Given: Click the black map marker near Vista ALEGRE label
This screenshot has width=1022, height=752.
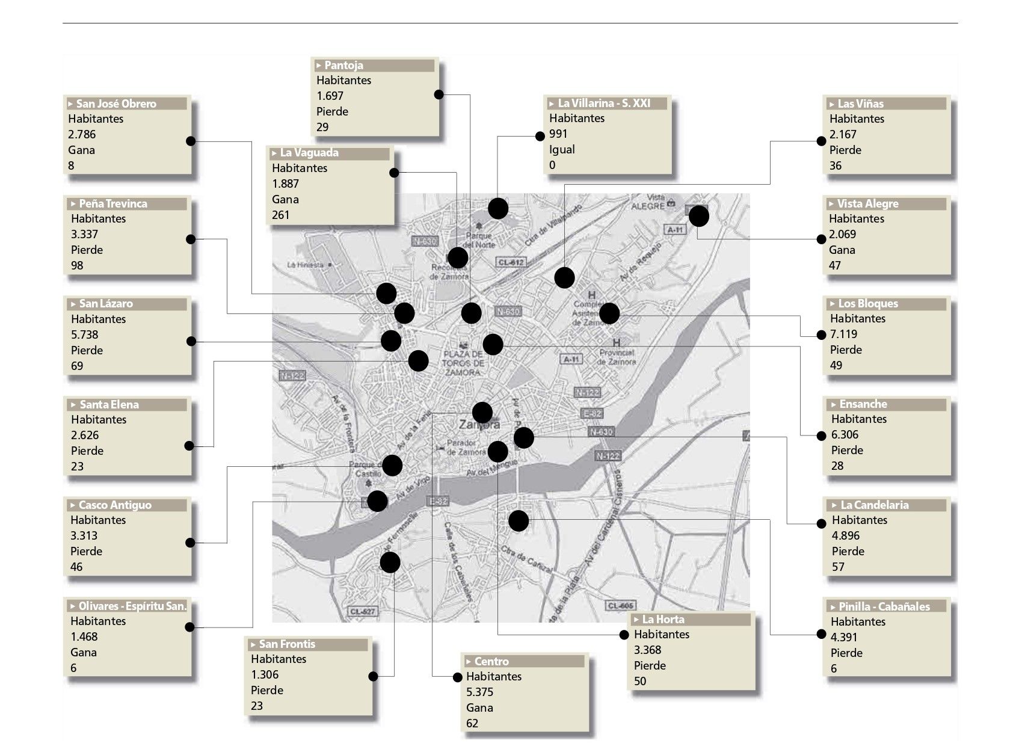Looking at the screenshot, I should click(x=698, y=216).
